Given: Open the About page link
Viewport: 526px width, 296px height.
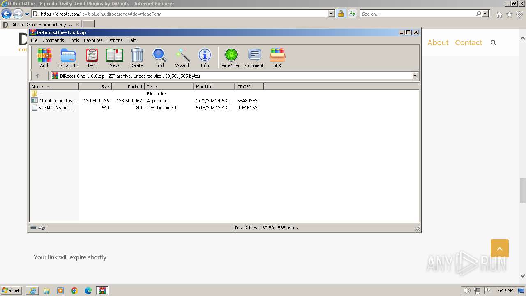Looking at the screenshot, I should point(438,42).
